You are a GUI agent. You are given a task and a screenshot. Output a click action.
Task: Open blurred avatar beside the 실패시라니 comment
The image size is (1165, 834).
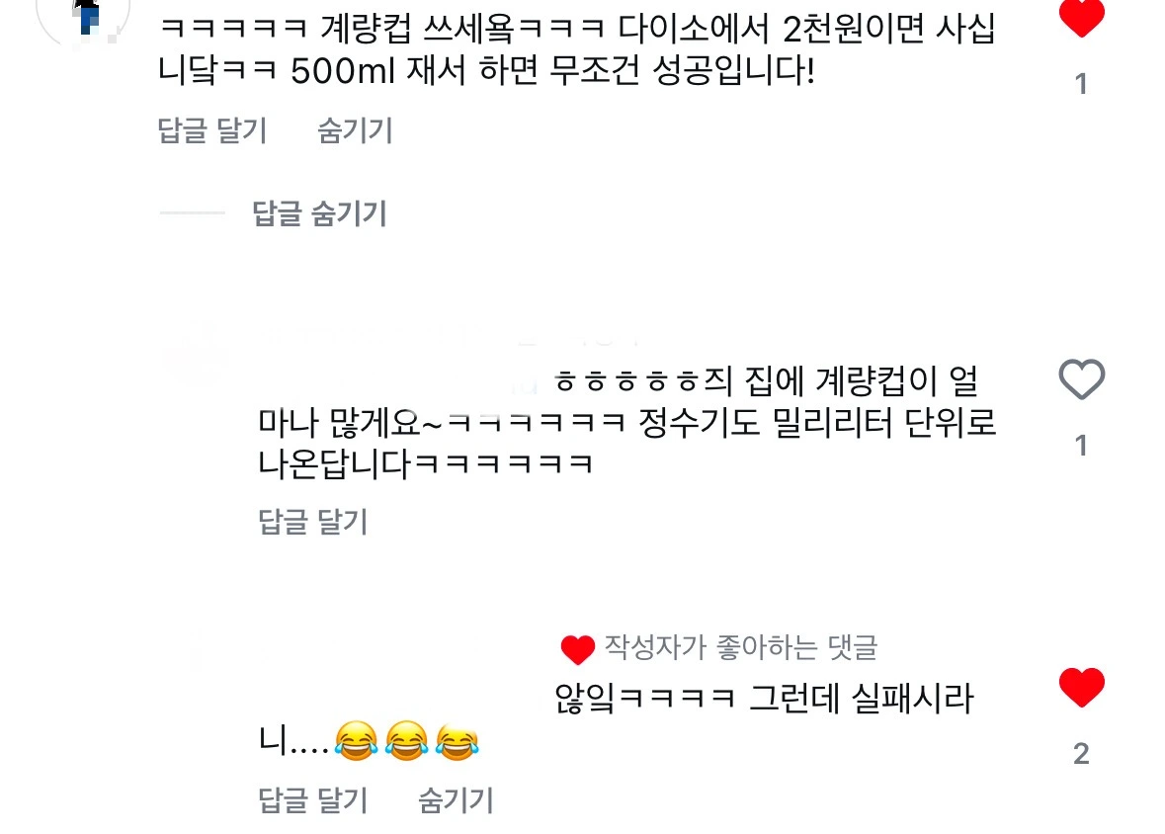coord(198,654)
